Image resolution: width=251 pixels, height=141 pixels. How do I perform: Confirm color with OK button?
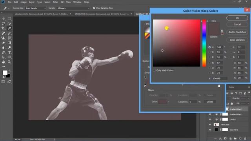point(237,18)
